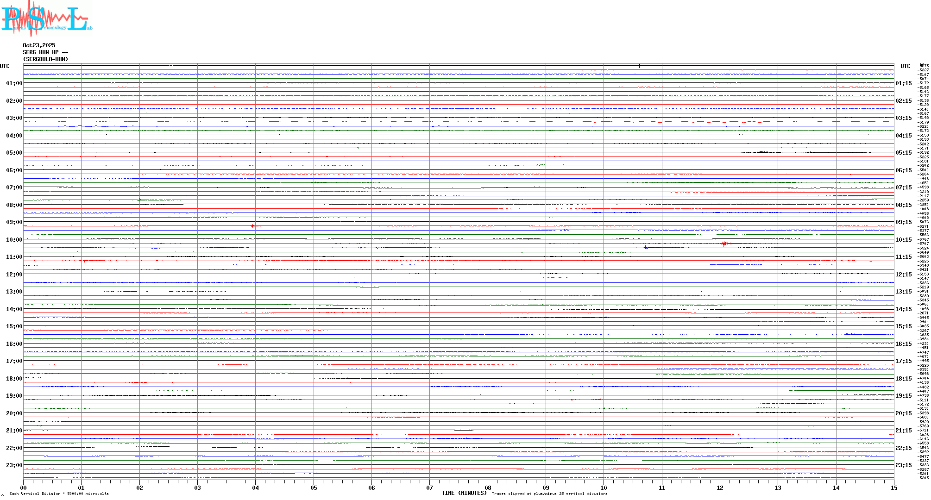This screenshot has height=500, width=931.
Task: Select the 09:00 hour label on left
Action: (x=14, y=222)
